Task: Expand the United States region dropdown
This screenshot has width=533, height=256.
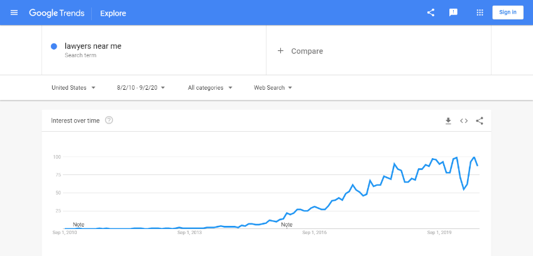Action: [x=74, y=88]
